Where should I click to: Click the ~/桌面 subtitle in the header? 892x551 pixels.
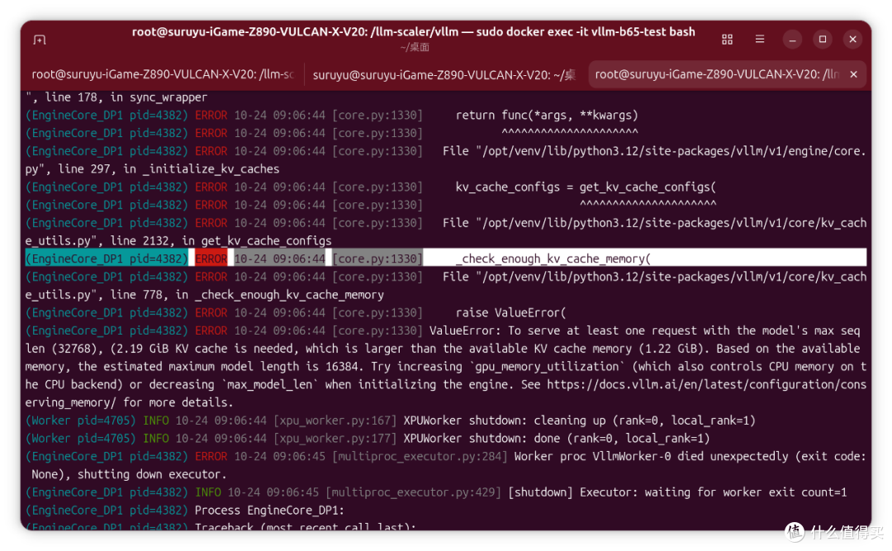[x=415, y=47]
